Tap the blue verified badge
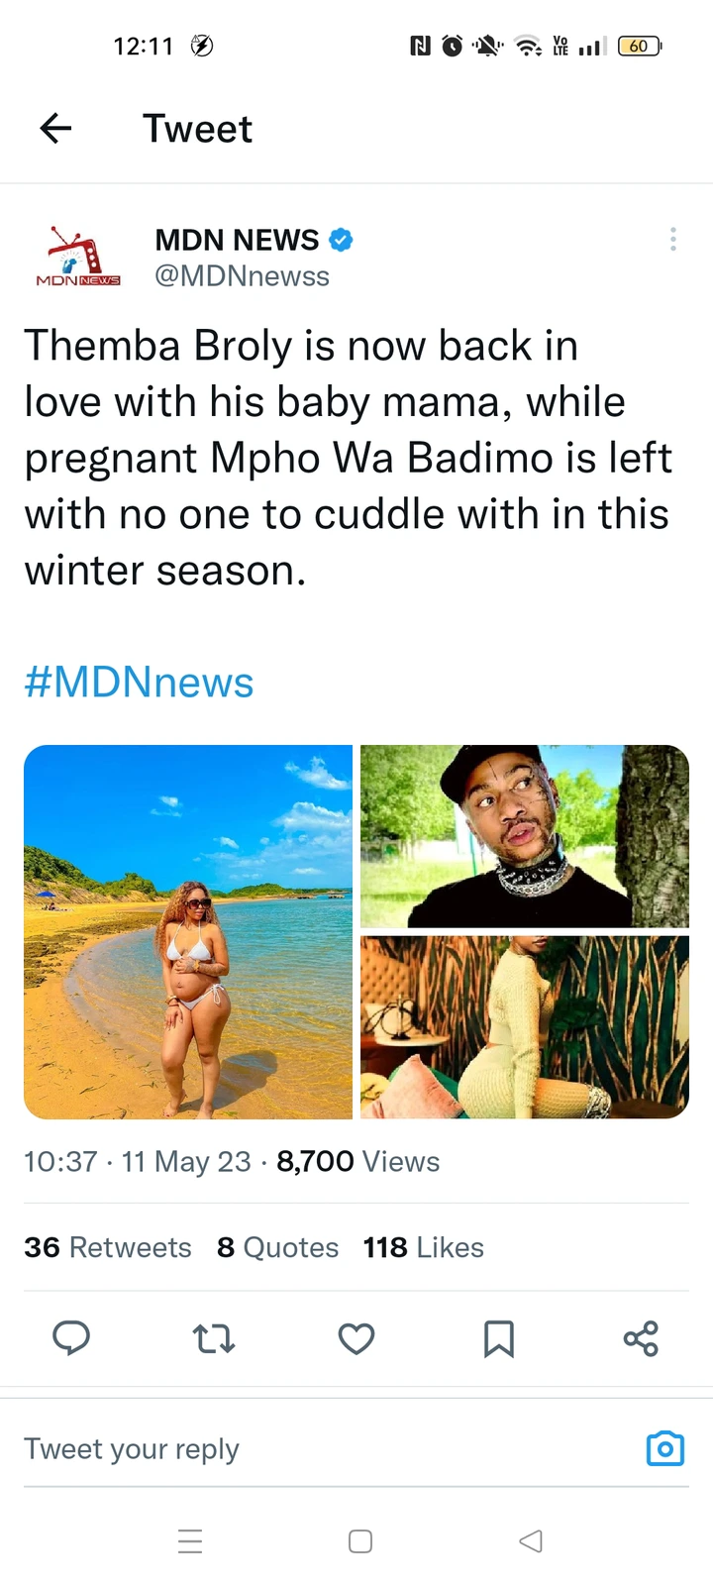The image size is (713, 1585). (341, 239)
